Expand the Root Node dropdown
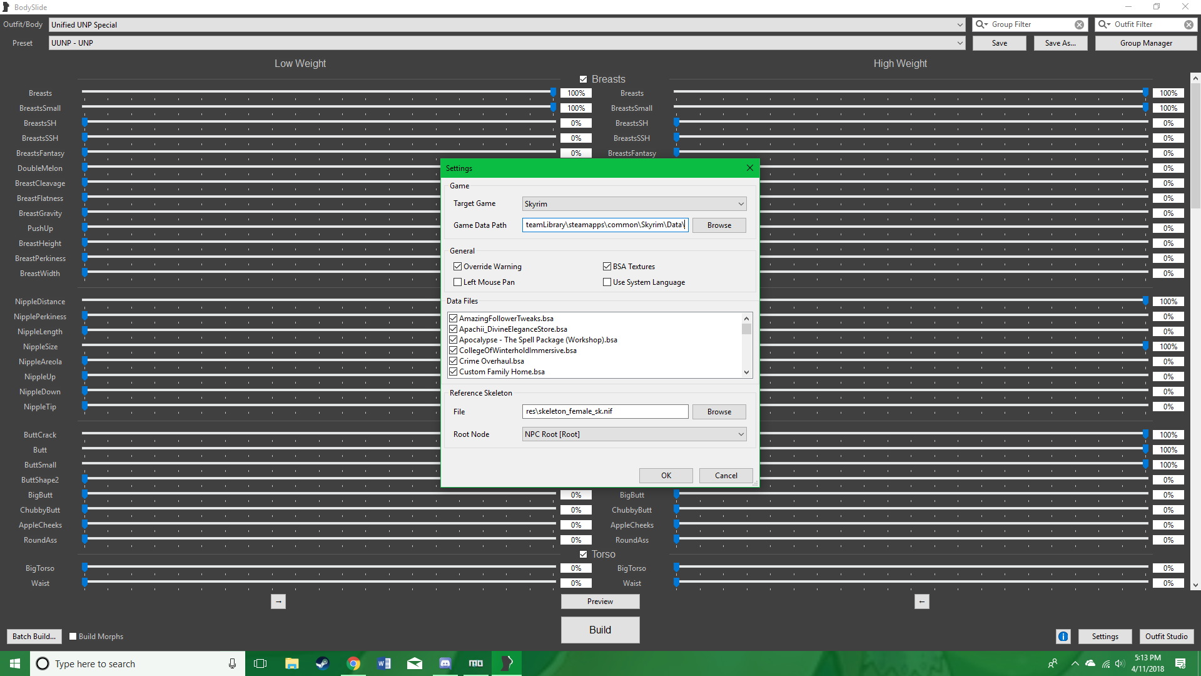This screenshot has width=1201, height=676. 739,433
